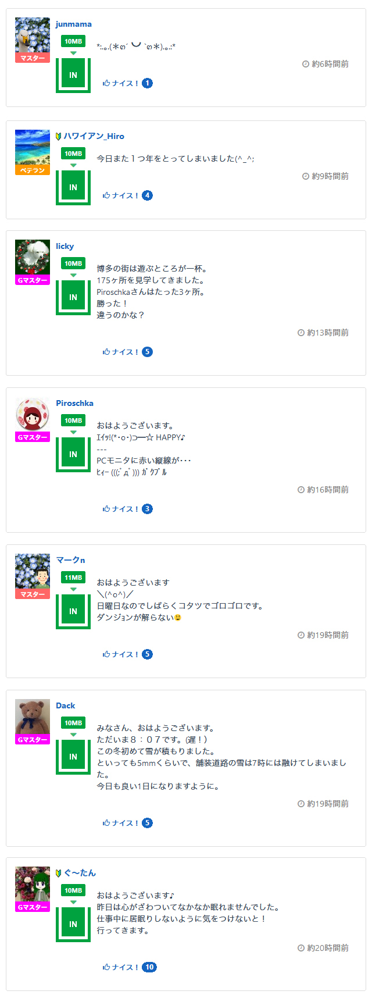Click the 約20時間前 timestamp on ぐ～たん's post
The image size is (372, 998).
click(x=324, y=948)
